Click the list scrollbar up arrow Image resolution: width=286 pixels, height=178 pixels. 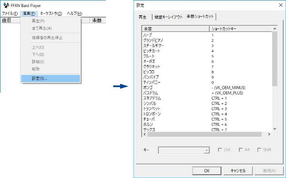click(x=275, y=28)
